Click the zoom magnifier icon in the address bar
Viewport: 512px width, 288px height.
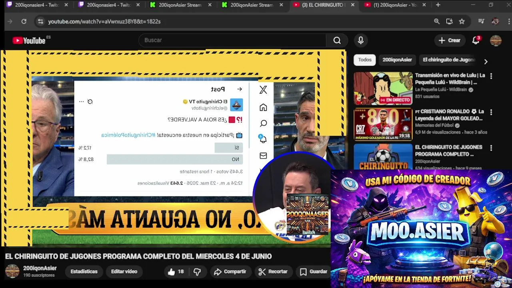(437, 22)
